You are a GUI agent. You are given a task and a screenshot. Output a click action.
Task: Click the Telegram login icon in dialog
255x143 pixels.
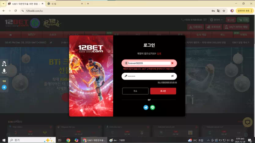pyautogui.click(x=146, y=108)
